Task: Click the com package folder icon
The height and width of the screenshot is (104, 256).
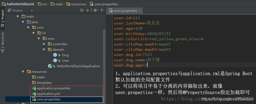Action: (34, 28)
